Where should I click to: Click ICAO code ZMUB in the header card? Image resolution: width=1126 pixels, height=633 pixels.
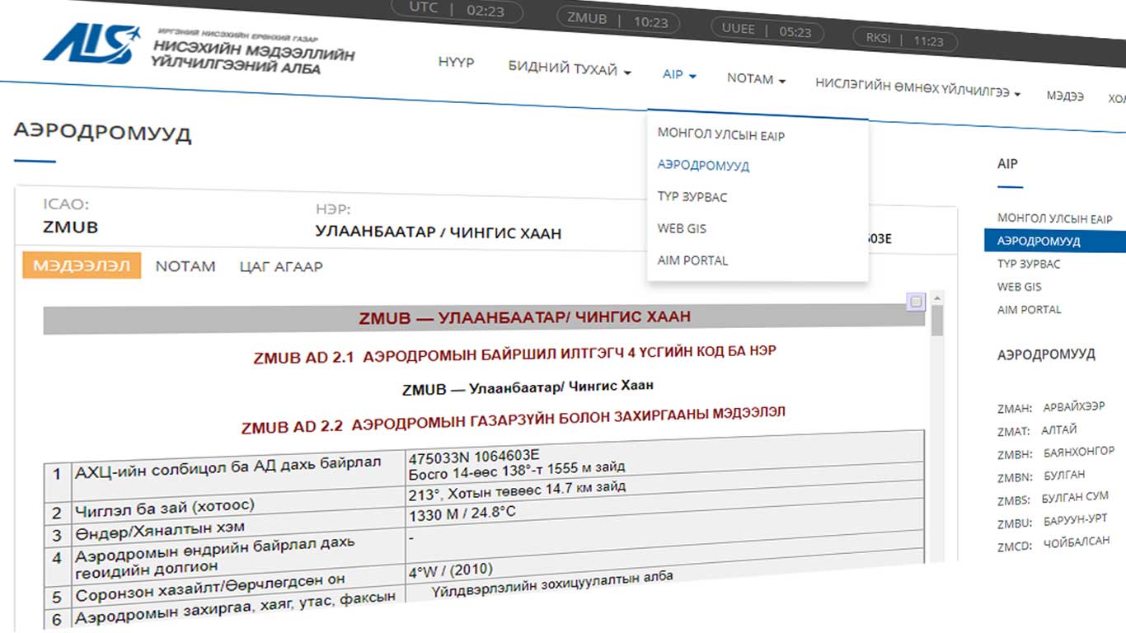click(x=70, y=227)
